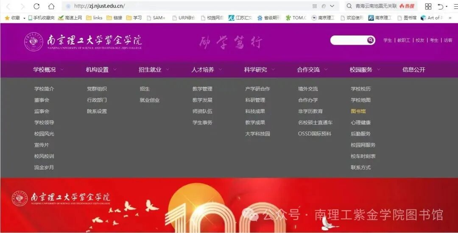Image resolution: width=458 pixels, height=233 pixels.
Task: Open the 热搜 hot search flame icon
Action: [407, 6]
